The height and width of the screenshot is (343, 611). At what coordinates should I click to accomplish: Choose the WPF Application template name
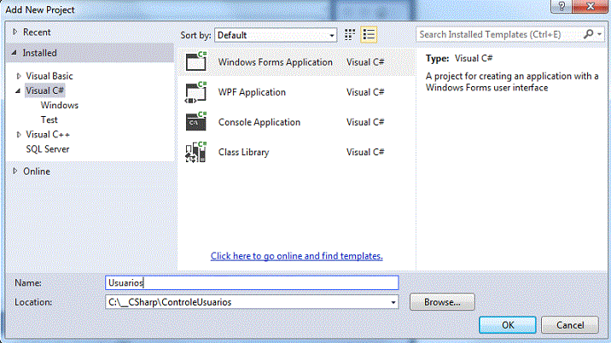tap(252, 92)
